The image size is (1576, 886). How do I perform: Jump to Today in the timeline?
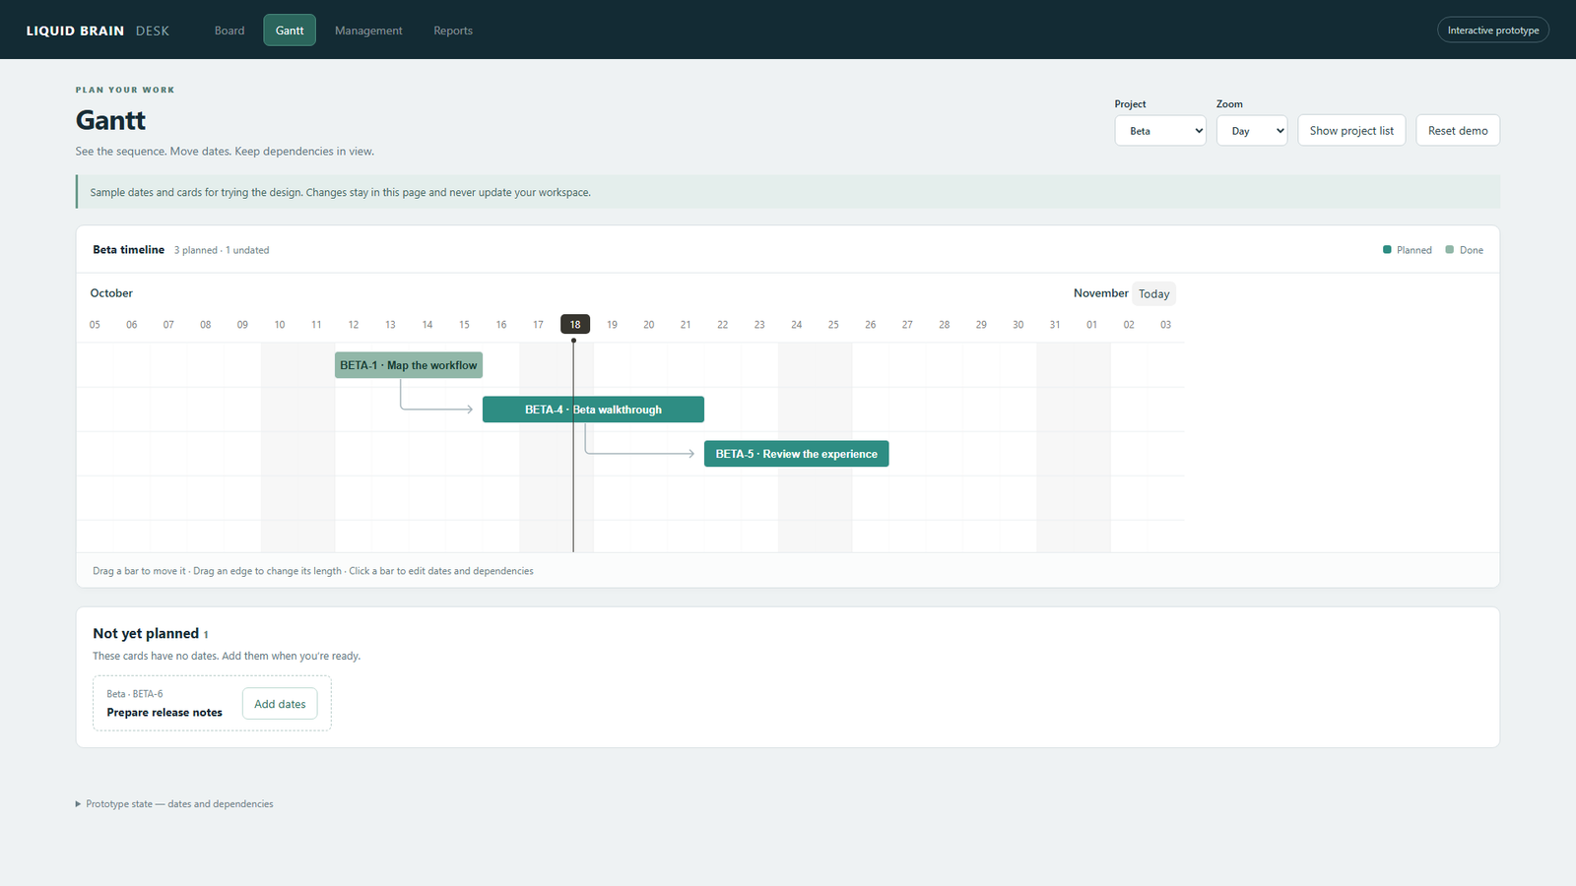tap(1153, 293)
